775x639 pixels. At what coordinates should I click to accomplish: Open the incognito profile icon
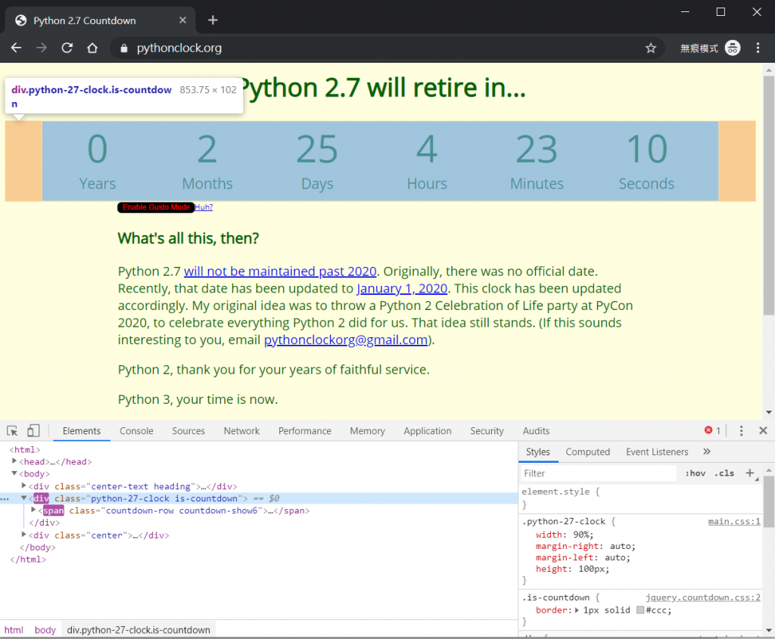tap(733, 48)
